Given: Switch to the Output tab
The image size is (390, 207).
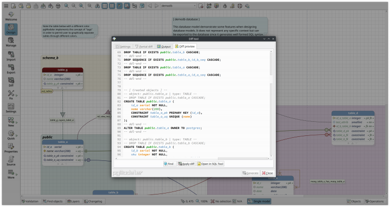Looking at the screenshot, I should coord(164,46).
